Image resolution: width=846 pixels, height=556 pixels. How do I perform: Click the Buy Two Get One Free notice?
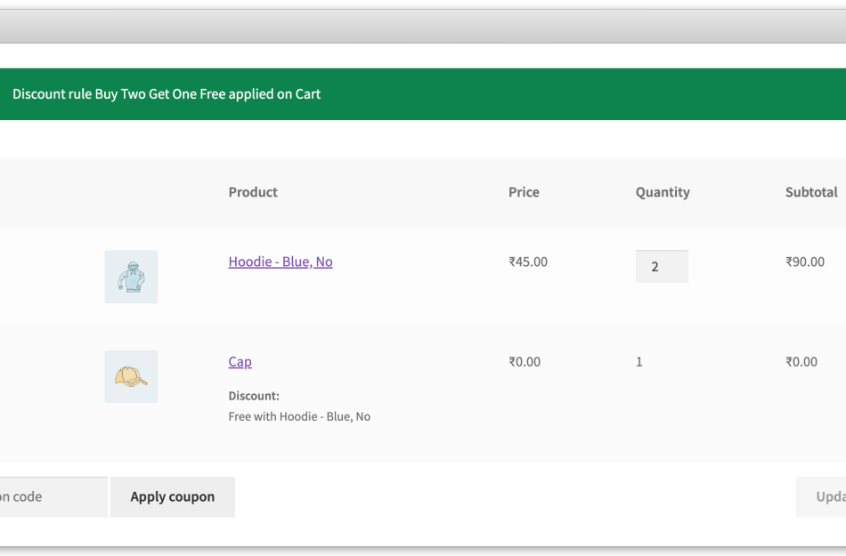click(x=165, y=93)
